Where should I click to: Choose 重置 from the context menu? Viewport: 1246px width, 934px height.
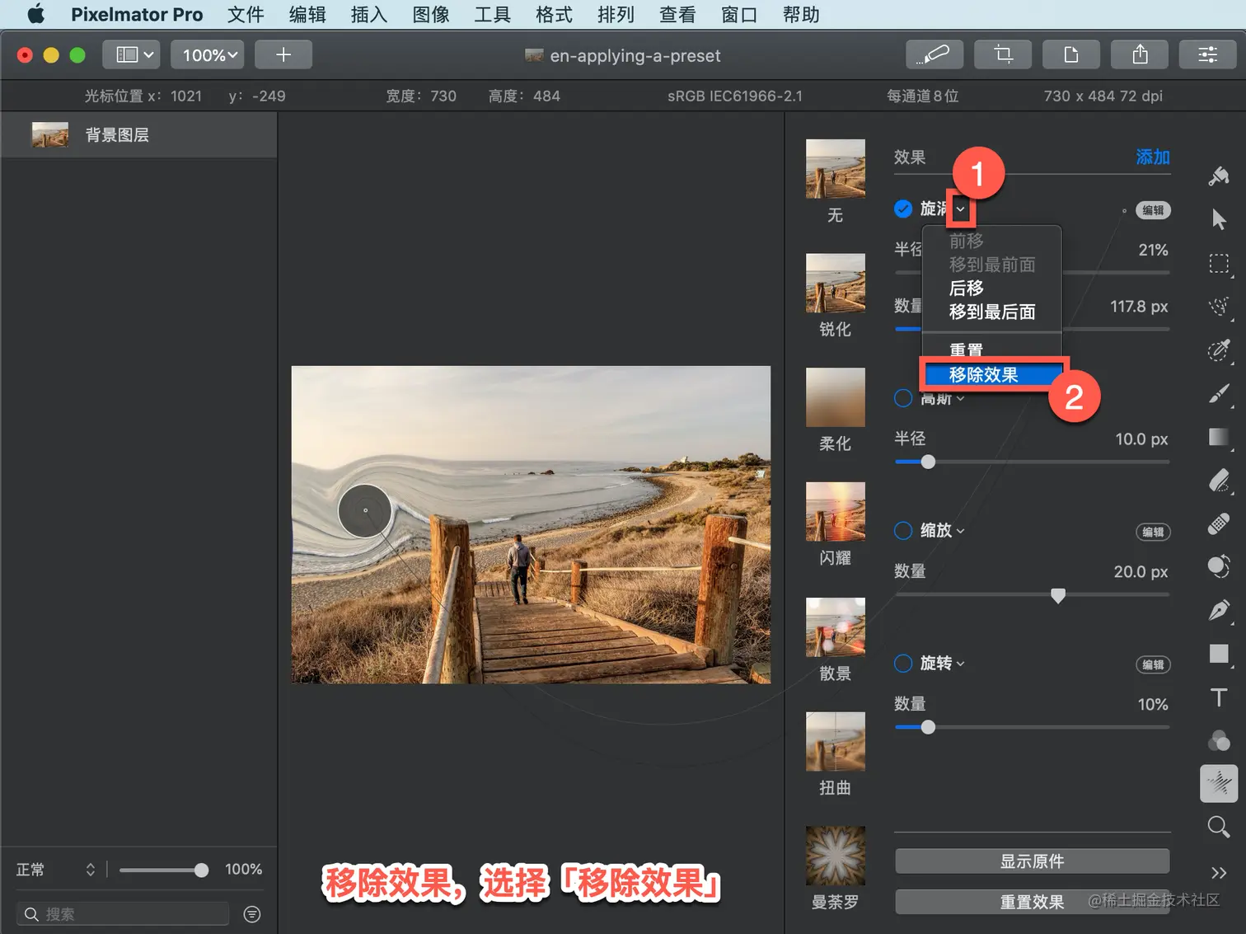pos(992,350)
